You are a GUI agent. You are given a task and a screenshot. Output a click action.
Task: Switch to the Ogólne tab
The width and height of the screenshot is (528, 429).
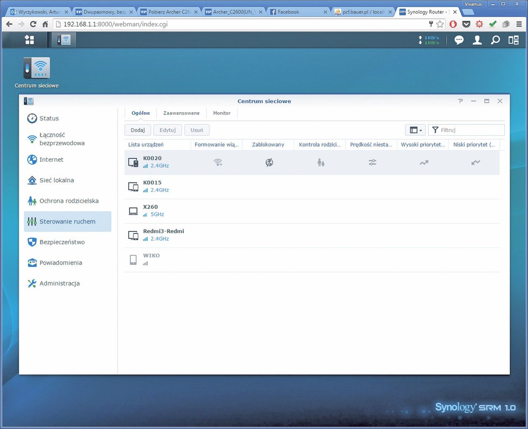tap(141, 113)
